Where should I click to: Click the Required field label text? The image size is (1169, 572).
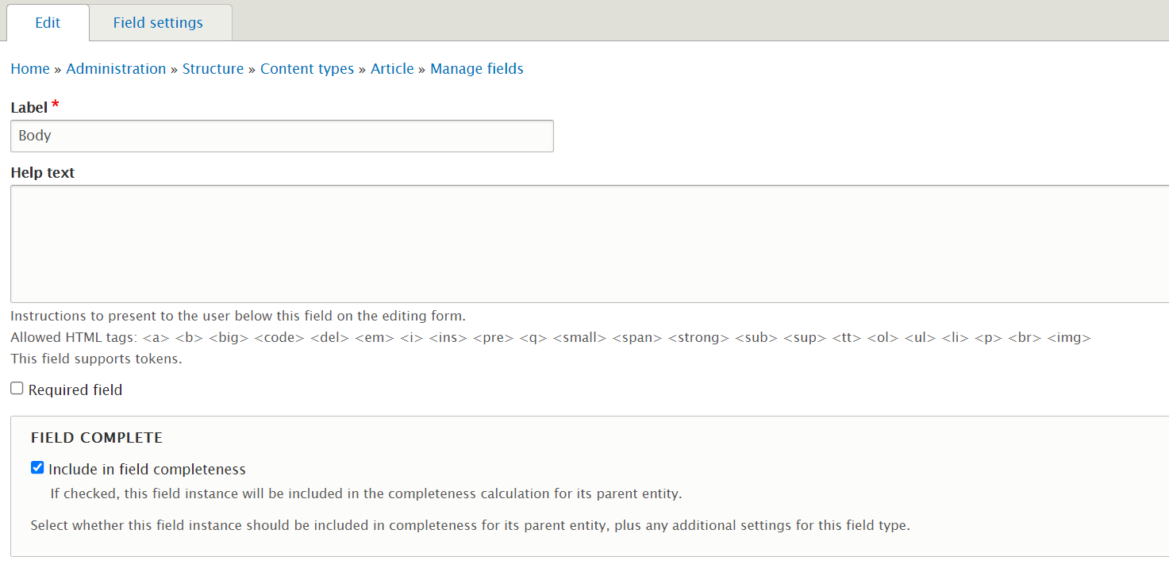75,390
